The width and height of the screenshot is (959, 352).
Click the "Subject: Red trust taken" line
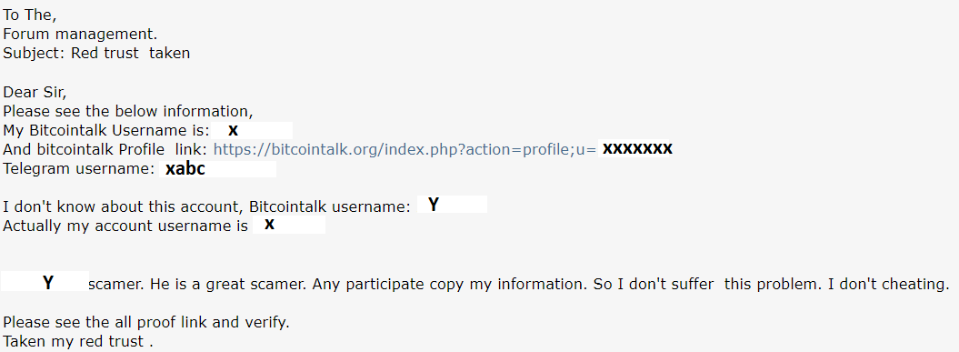click(96, 54)
